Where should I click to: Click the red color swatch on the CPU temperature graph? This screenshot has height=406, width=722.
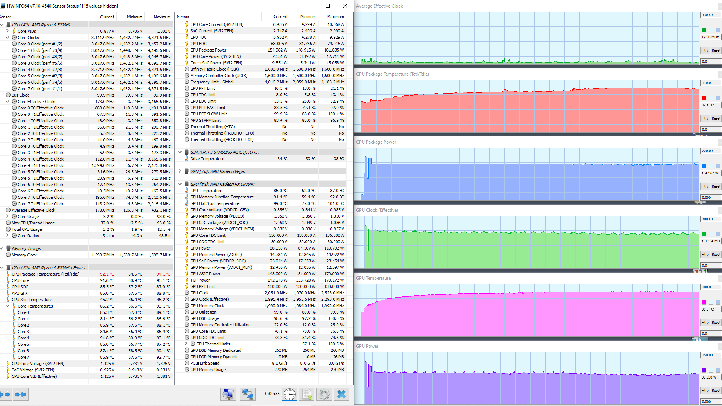[x=704, y=98]
